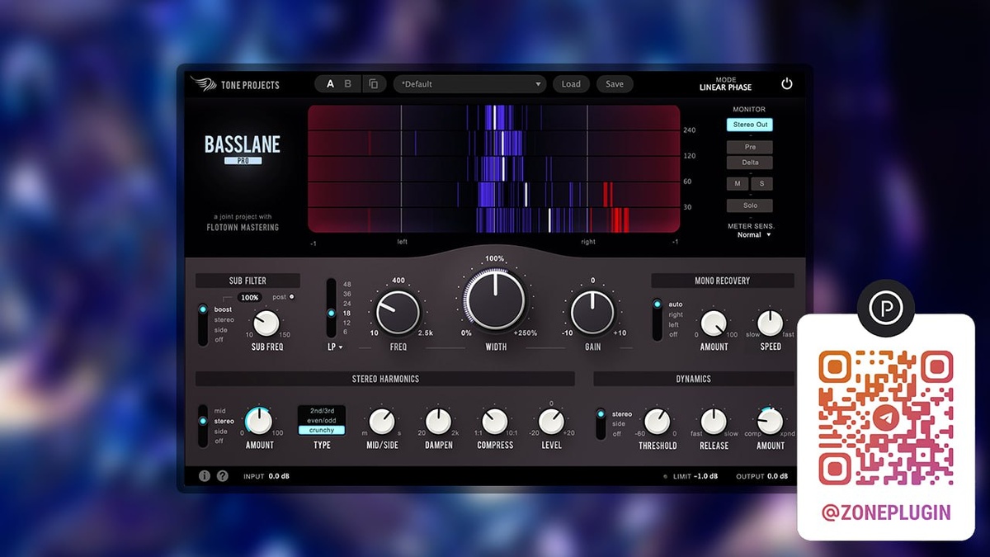Click the Compress knob
Image resolution: width=990 pixels, height=557 pixels.
tap(494, 422)
